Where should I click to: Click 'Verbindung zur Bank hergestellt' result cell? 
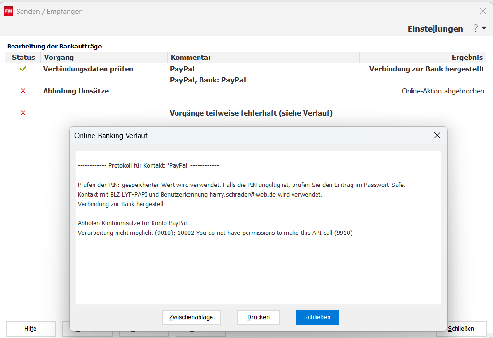tap(427, 69)
